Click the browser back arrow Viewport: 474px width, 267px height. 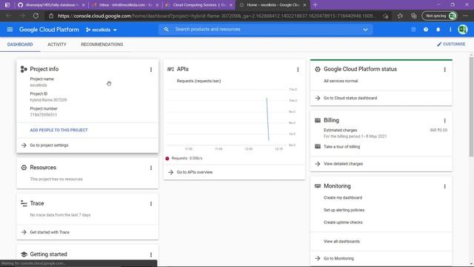point(8,16)
